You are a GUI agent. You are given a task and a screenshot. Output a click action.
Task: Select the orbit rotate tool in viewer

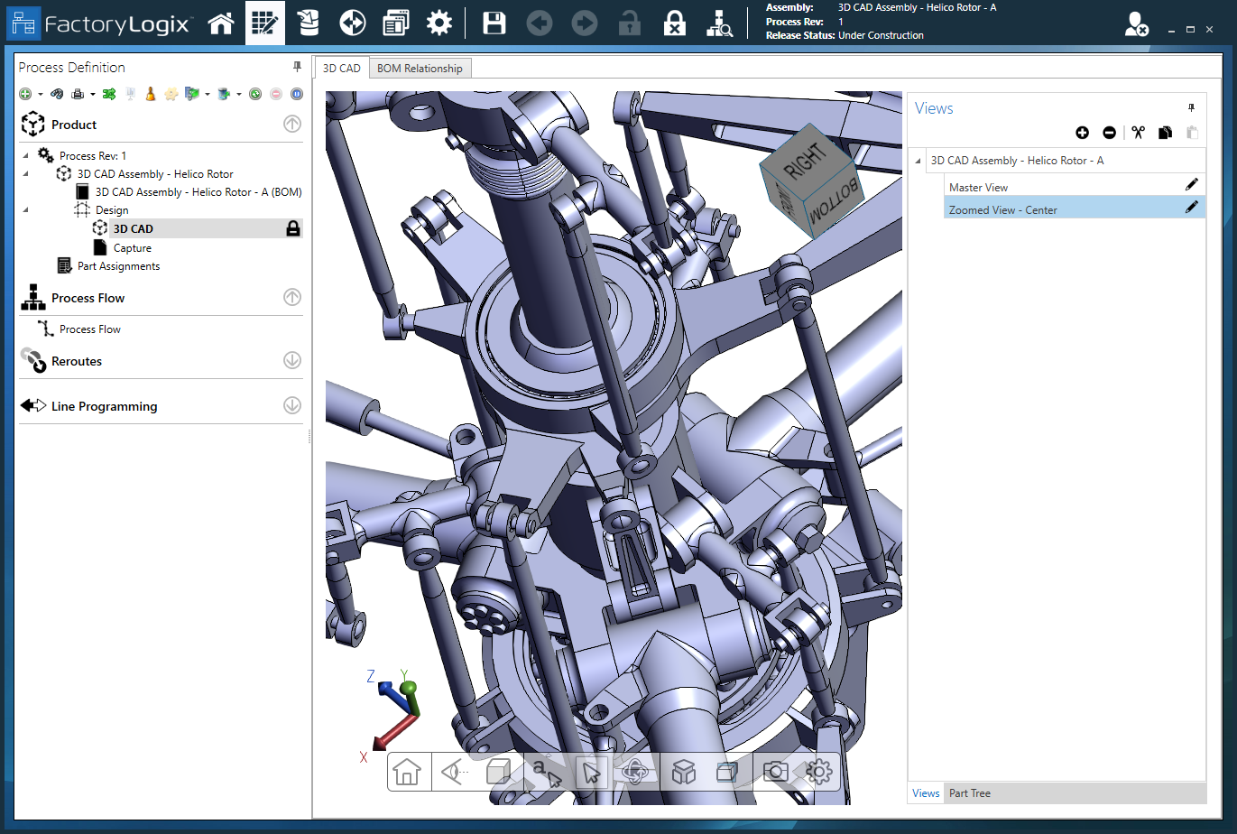635,772
